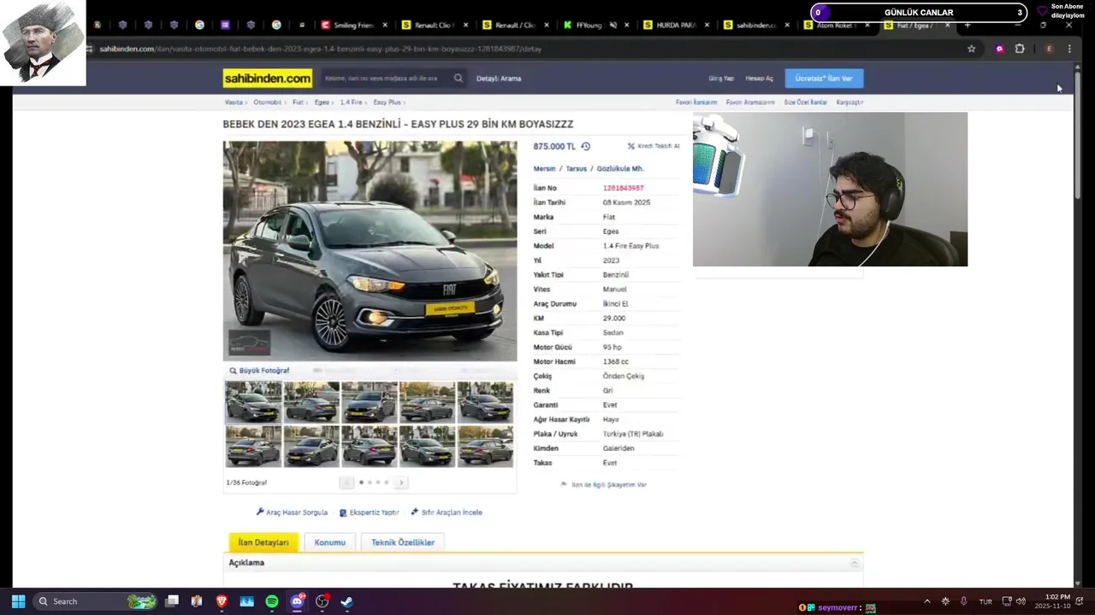This screenshot has height=615, width=1095.
Task: Click the first dot of the thumbnail pager
Action: (x=361, y=483)
